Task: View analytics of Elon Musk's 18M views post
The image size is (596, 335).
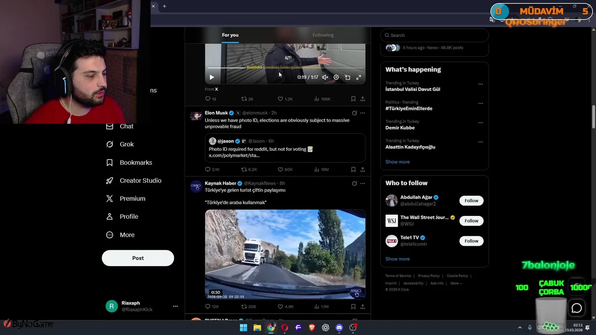Action: click(322, 169)
